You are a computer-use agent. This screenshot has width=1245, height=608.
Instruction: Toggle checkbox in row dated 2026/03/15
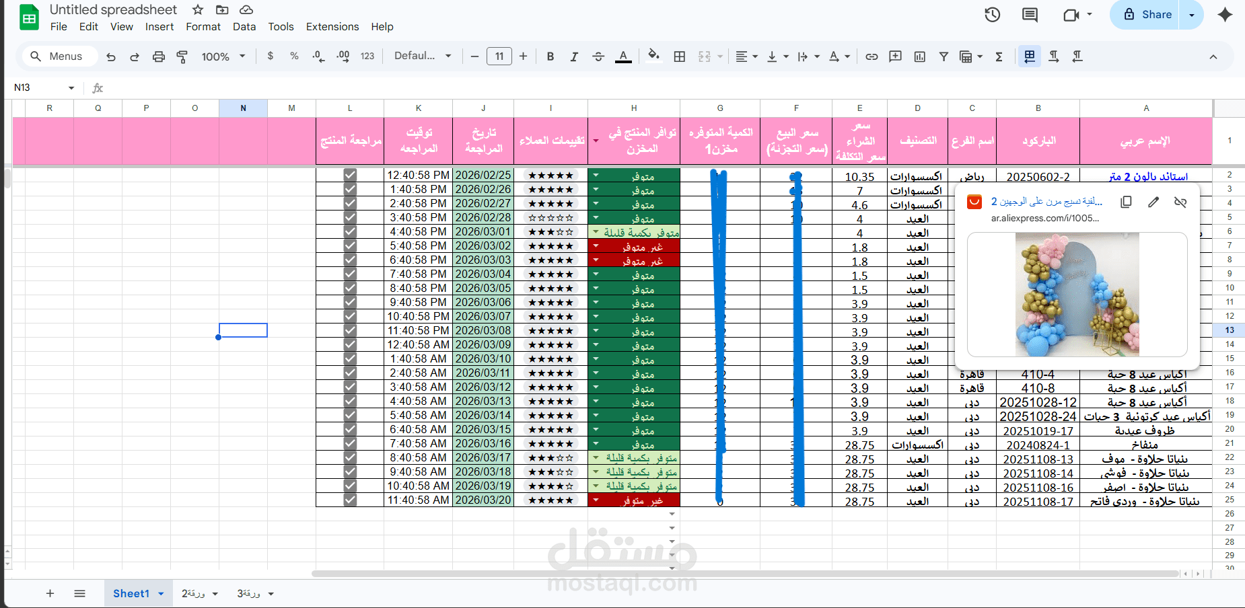[x=350, y=429]
